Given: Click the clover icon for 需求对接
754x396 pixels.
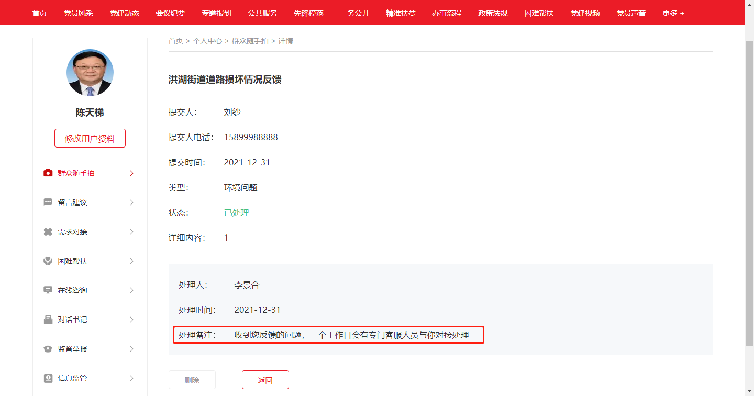Looking at the screenshot, I should point(48,232).
